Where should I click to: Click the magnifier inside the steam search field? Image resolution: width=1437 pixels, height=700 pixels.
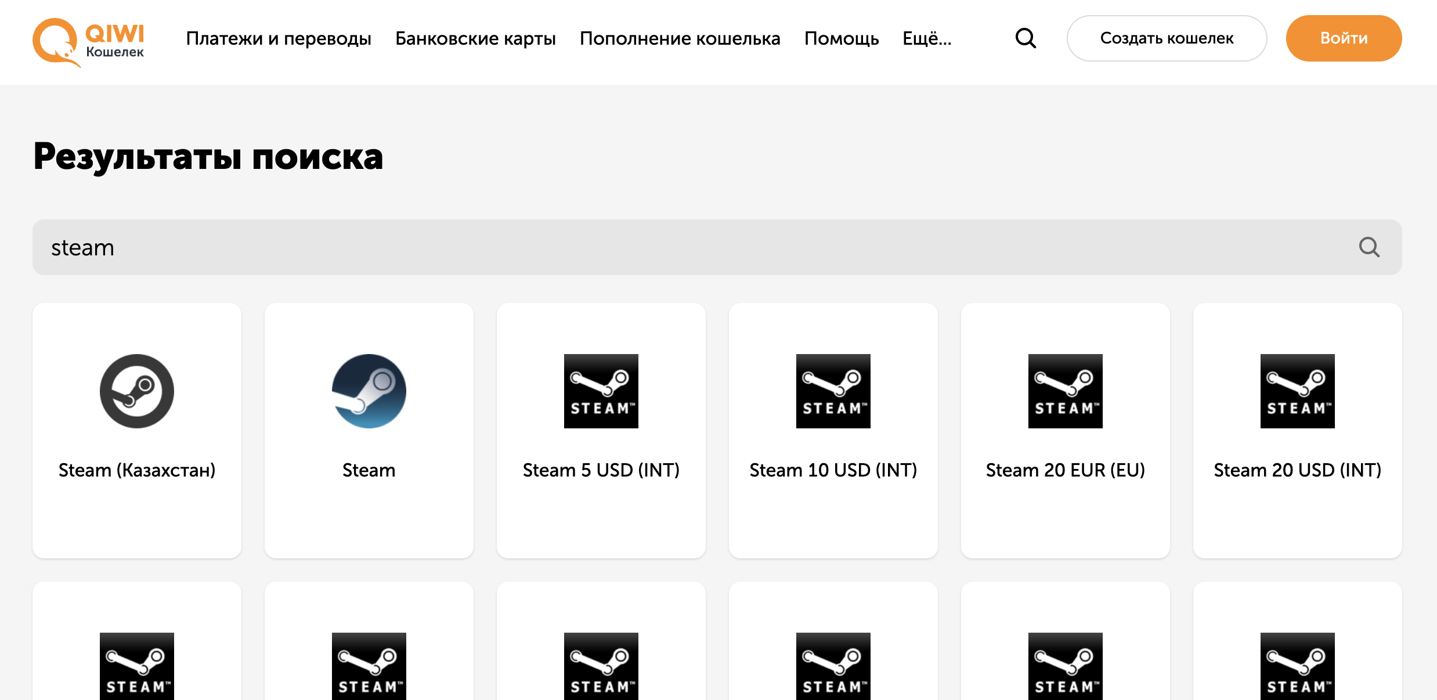tap(1369, 247)
